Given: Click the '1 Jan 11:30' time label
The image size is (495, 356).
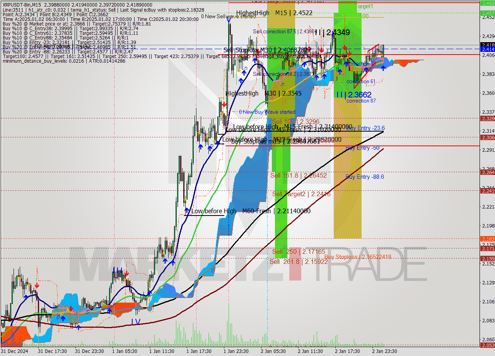Looking at the screenshot, I should (162, 351).
